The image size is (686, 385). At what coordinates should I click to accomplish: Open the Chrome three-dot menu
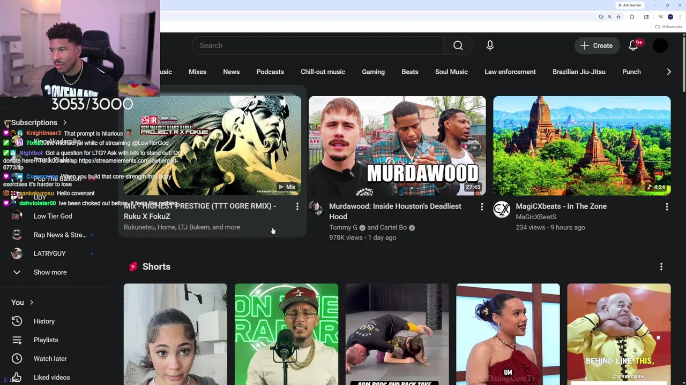point(680,17)
